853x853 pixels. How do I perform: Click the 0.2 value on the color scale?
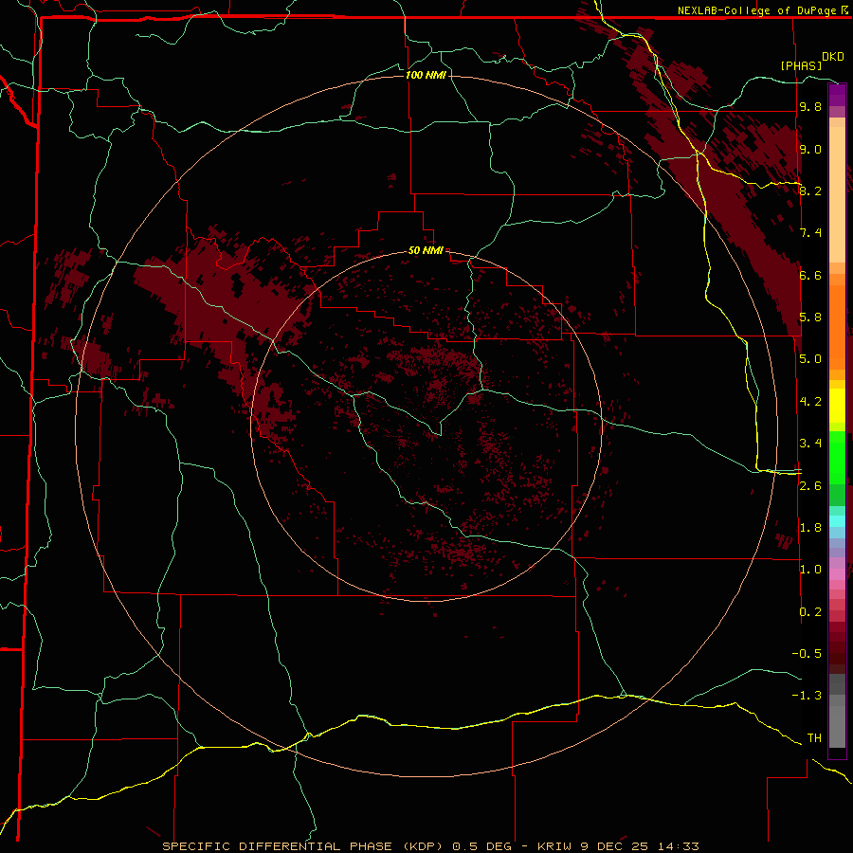810,612
